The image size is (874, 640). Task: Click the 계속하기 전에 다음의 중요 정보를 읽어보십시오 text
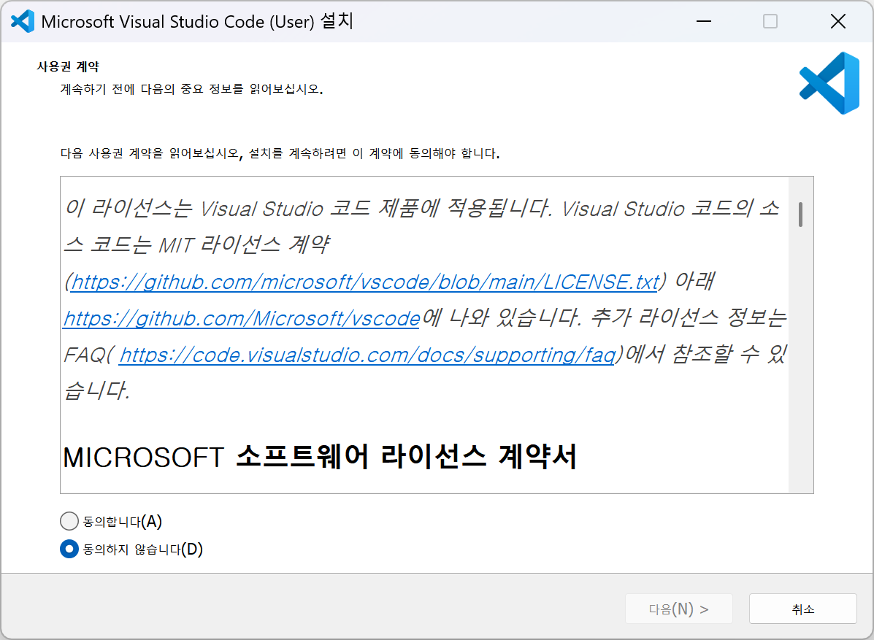pos(192,89)
